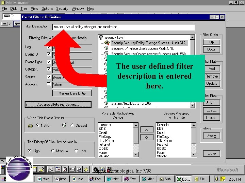Open the Window menu
Viewport: 245px width, 183px height.
[78, 8]
